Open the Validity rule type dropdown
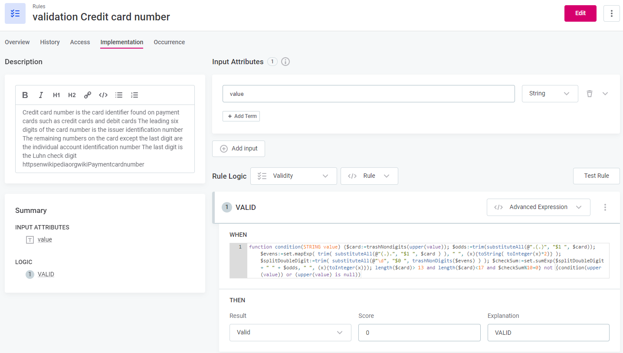Viewport: 623px width, 353px height. tap(293, 176)
